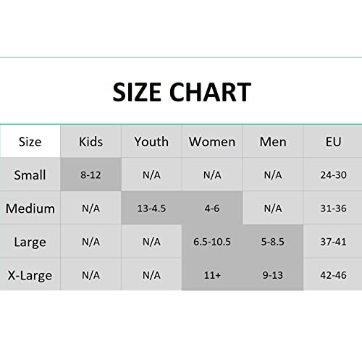Click the Women 6.5-10.5 cell
Screen dimensions: 362x362
coord(212,241)
